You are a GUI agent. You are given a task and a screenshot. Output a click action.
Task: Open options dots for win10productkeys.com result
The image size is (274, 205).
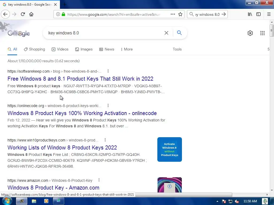click(x=105, y=140)
